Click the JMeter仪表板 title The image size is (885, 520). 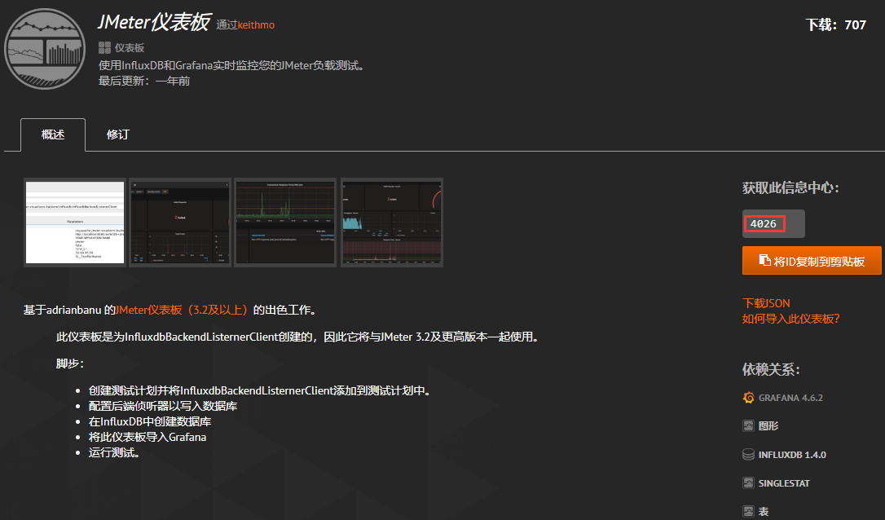click(x=154, y=22)
